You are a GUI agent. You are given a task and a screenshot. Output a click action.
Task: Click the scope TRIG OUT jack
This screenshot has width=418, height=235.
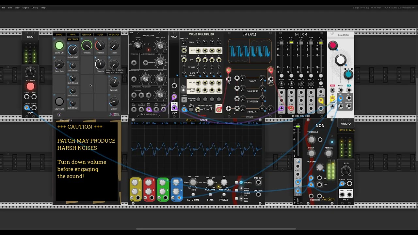[258, 182]
